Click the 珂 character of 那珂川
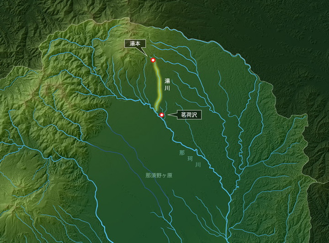The height and width of the screenshot is (243, 329). pos(190,159)
